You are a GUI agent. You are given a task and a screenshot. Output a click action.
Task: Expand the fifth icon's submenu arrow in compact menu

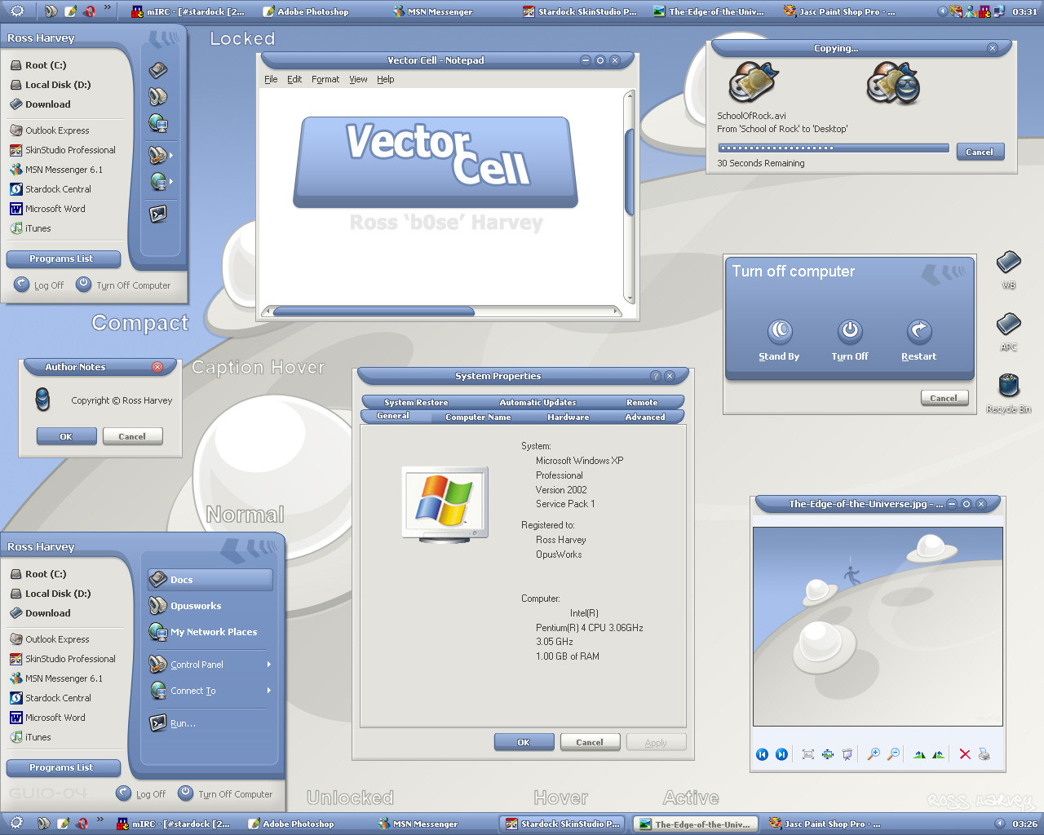pos(171,181)
